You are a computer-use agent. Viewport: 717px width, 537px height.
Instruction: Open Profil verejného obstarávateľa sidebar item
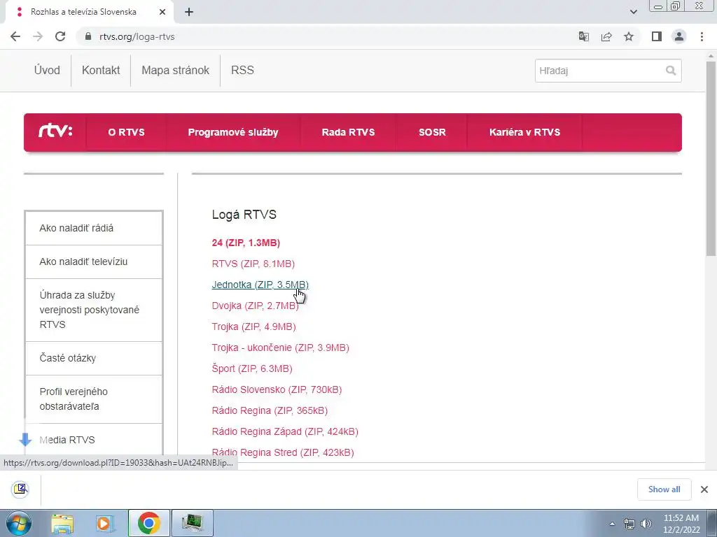(x=94, y=399)
